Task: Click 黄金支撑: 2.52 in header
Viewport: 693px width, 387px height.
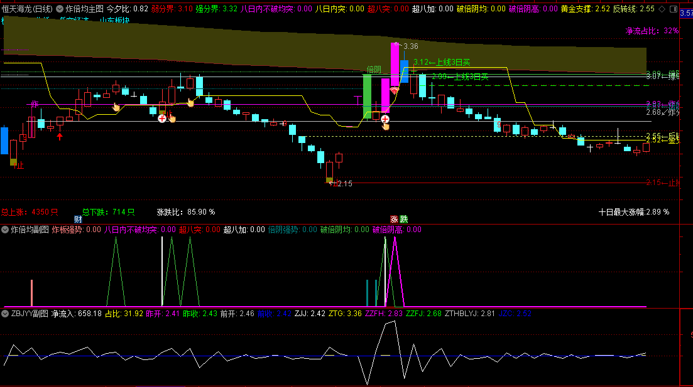Action: (586, 9)
